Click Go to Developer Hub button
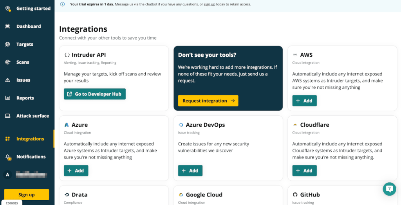 pyautogui.click(x=95, y=94)
